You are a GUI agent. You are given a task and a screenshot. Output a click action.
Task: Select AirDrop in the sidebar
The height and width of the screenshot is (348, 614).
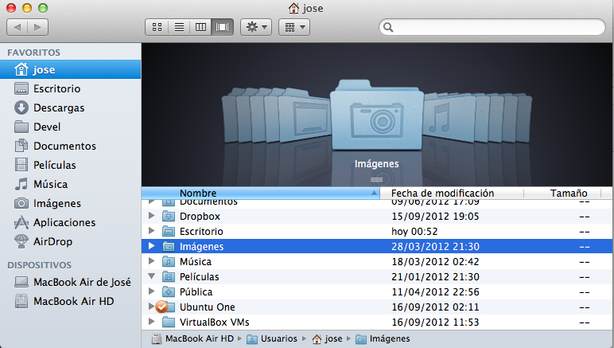52,241
